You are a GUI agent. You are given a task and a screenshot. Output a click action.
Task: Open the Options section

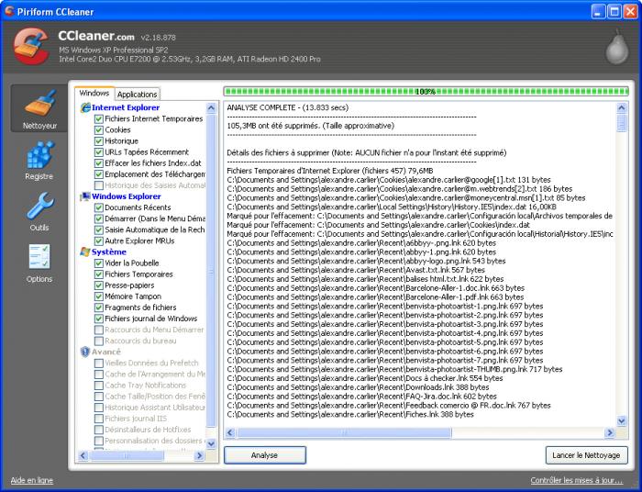(39, 263)
